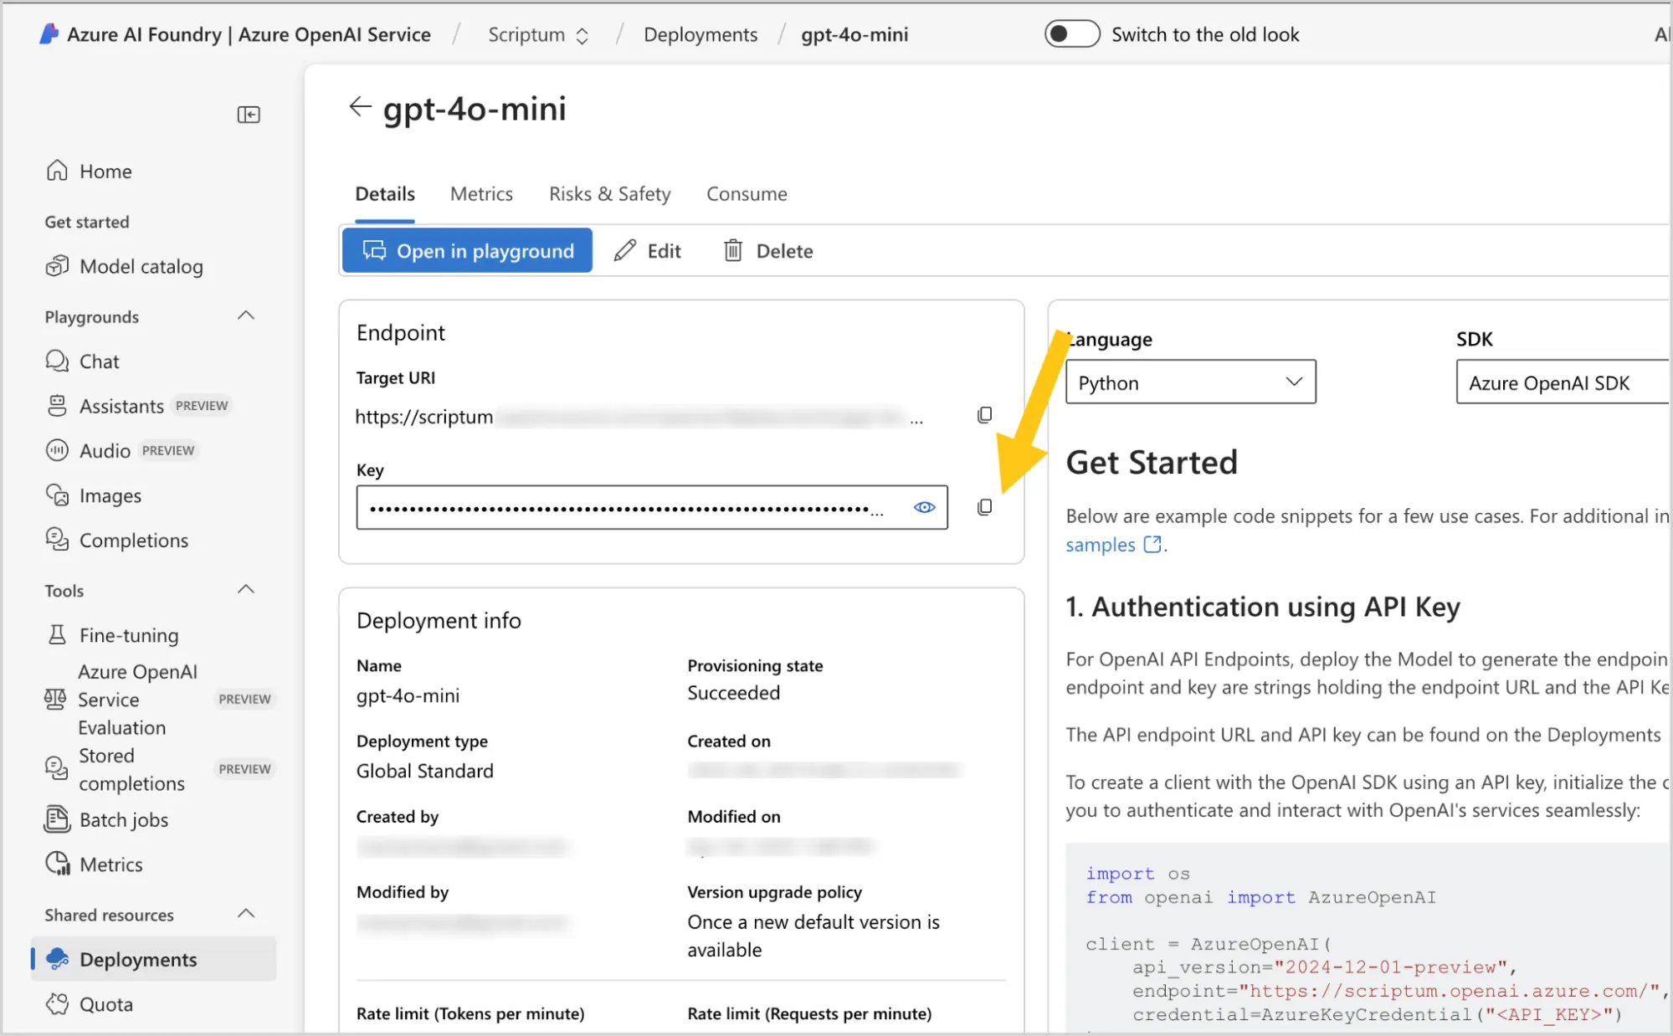Click the Succeeded provisioning state value
This screenshot has height=1036, width=1673.
734,693
